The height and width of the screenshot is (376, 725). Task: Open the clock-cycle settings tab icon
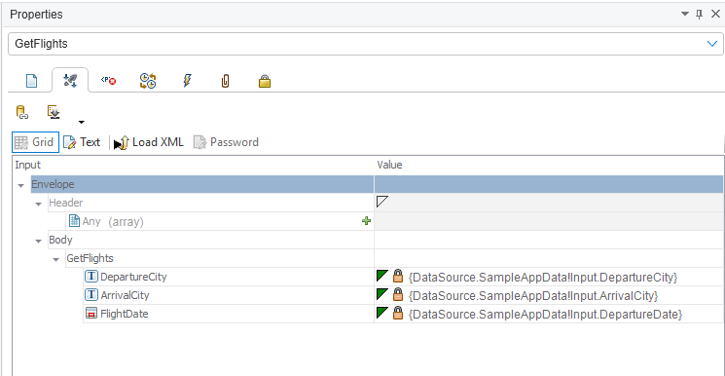pos(148,81)
